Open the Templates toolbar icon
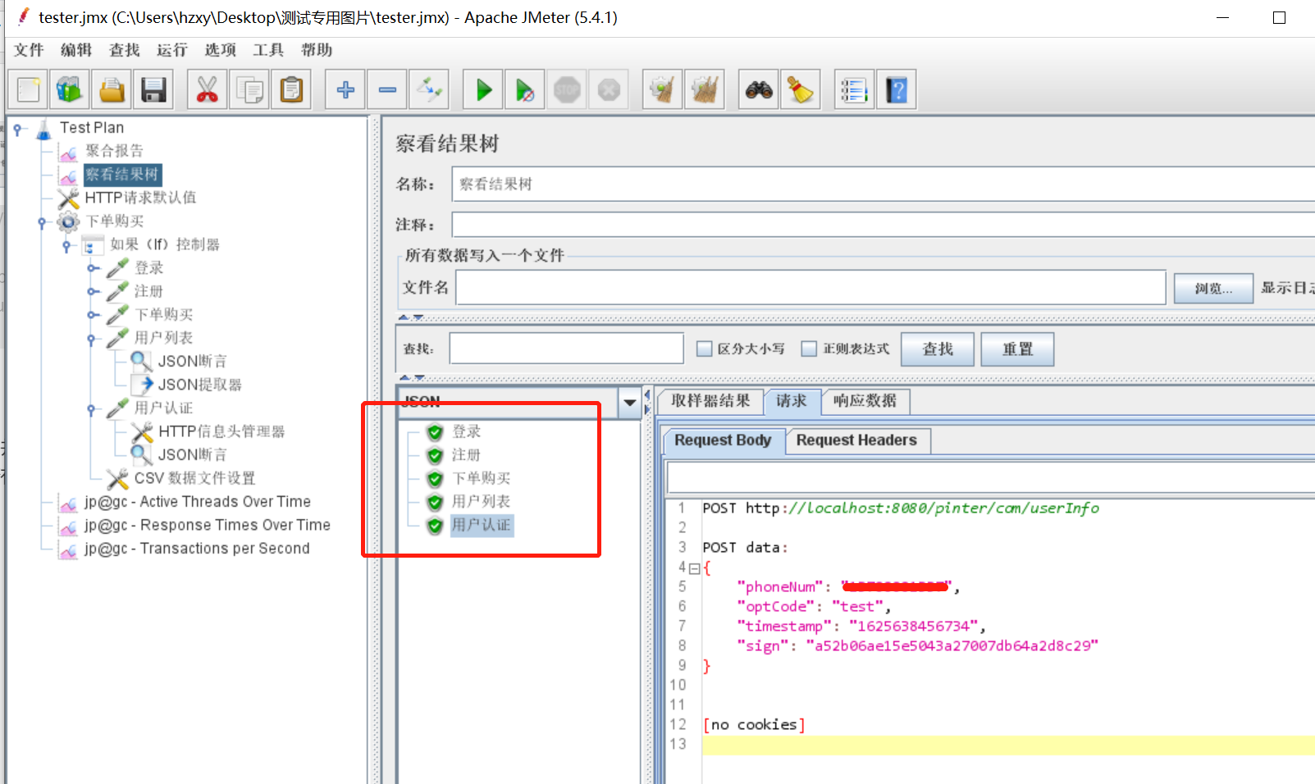Screen dimensions: 1315x784 click(70, 89)
